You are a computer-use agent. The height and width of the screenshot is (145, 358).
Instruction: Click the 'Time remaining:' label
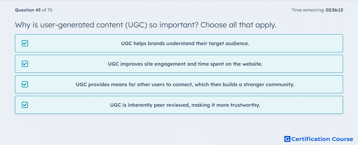click(x=308, y=10)
